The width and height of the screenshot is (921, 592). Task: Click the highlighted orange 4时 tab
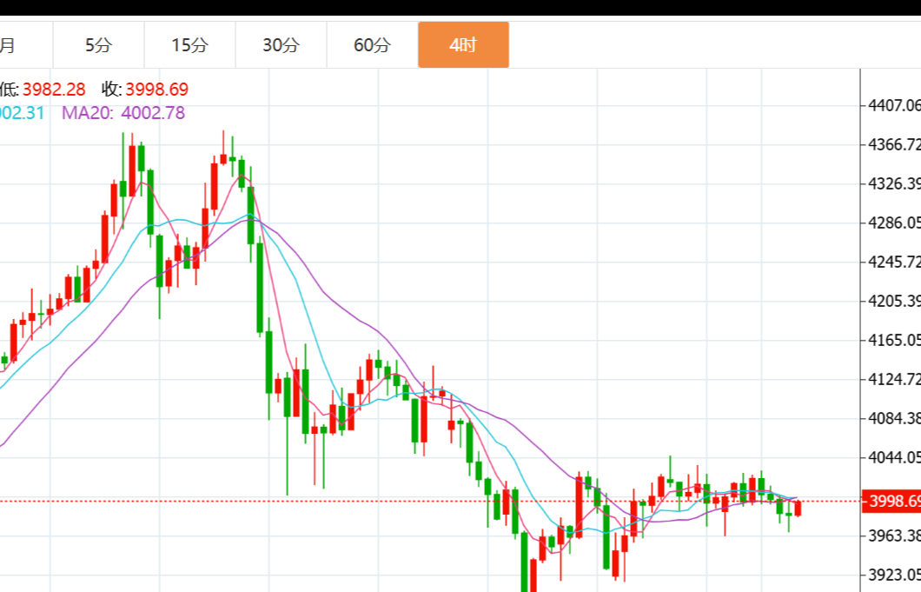463,45
